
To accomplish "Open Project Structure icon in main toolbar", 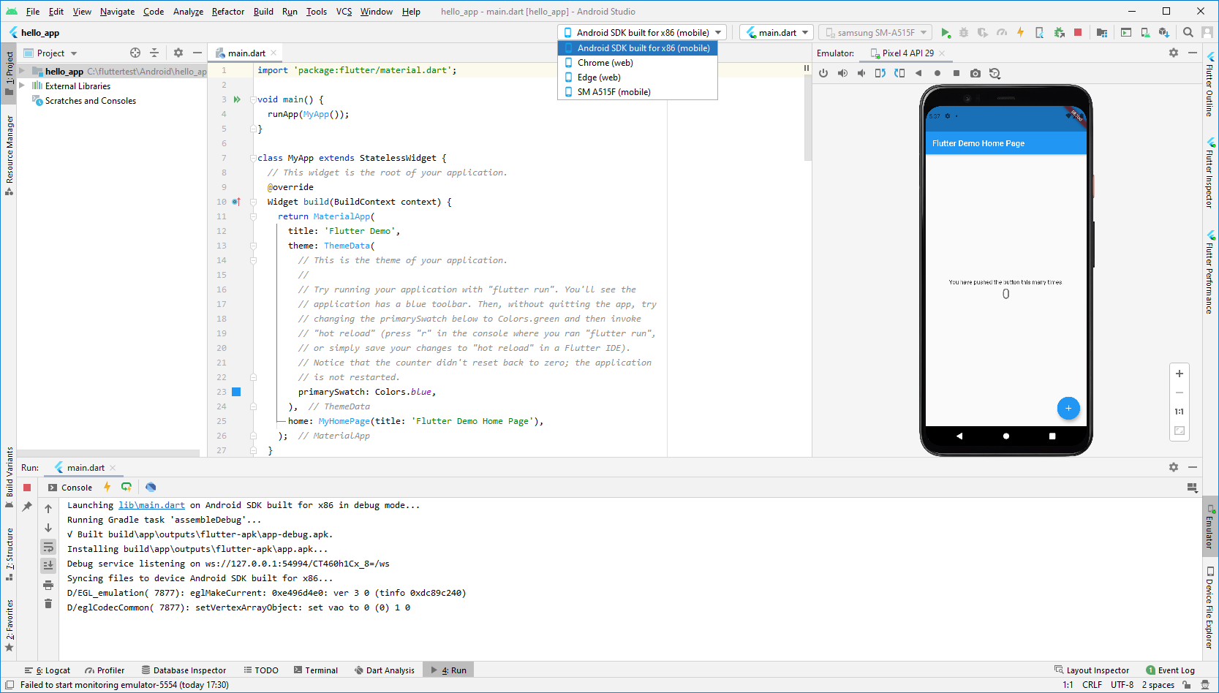I will tap(1102, 33).
